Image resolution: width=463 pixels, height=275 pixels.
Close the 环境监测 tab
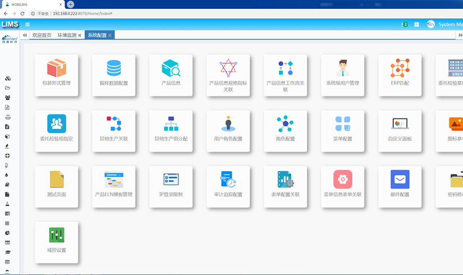tap(80, 35)
